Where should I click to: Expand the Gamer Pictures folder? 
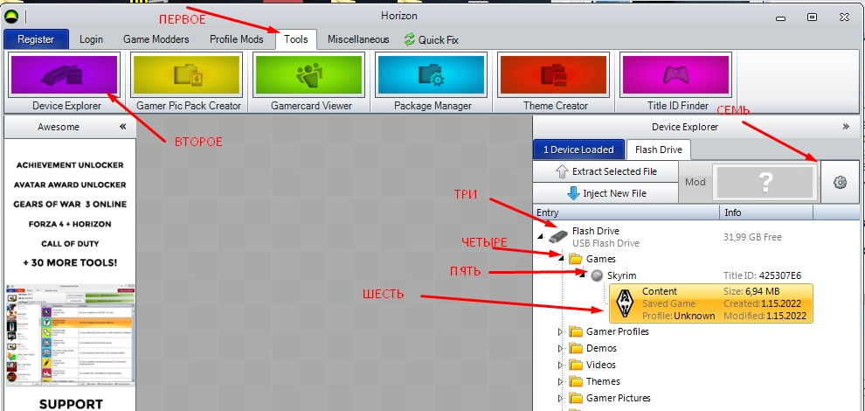561,398
